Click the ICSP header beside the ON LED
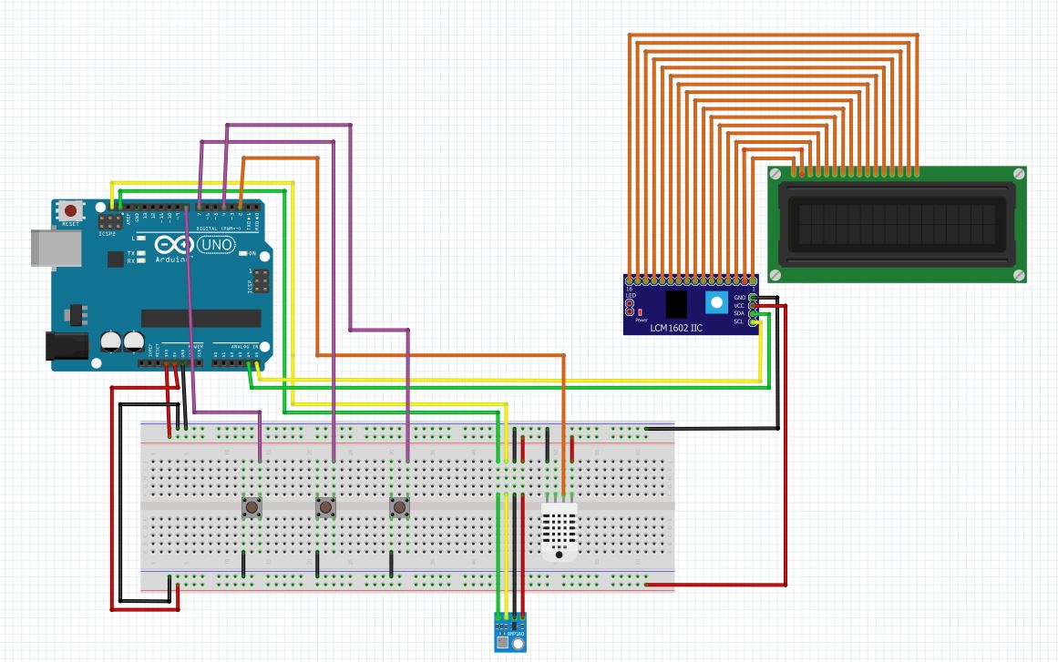 (x=262, y=280)
